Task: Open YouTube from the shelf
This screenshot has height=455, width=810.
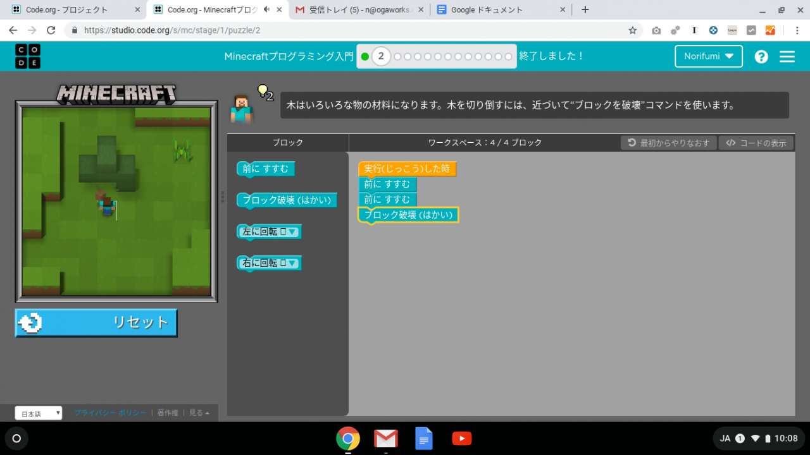Action: [x=462, y=439]
